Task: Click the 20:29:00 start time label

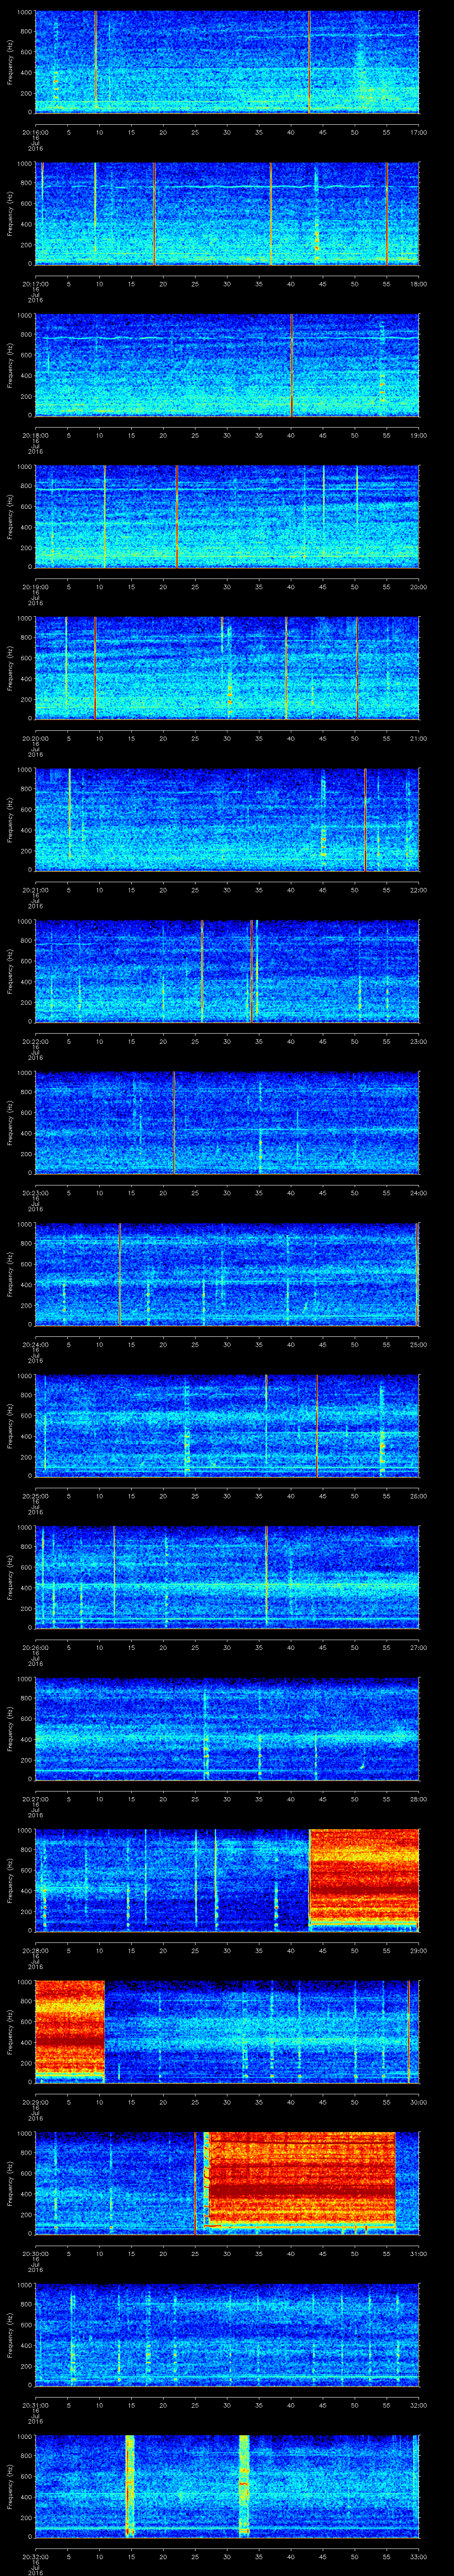Action: (x=35, y=2102)
